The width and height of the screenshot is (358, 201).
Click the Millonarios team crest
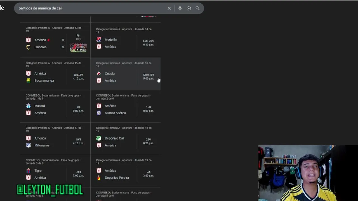pos(28,145)
